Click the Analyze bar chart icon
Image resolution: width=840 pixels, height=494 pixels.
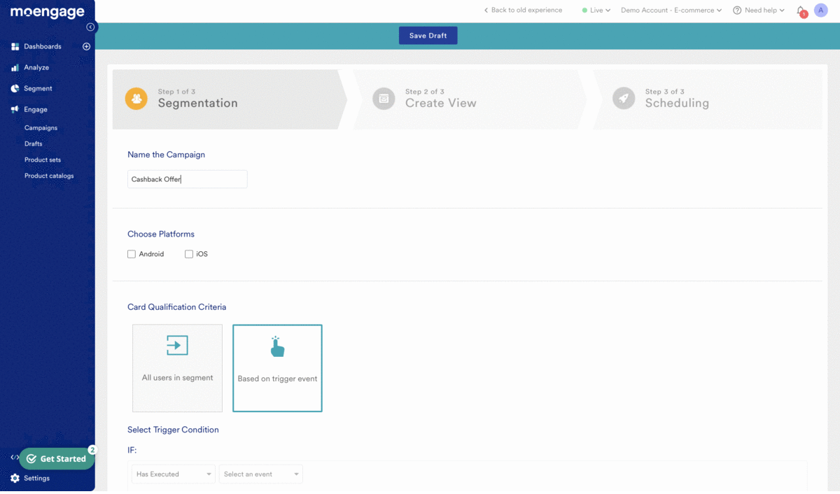pos(15,68)
